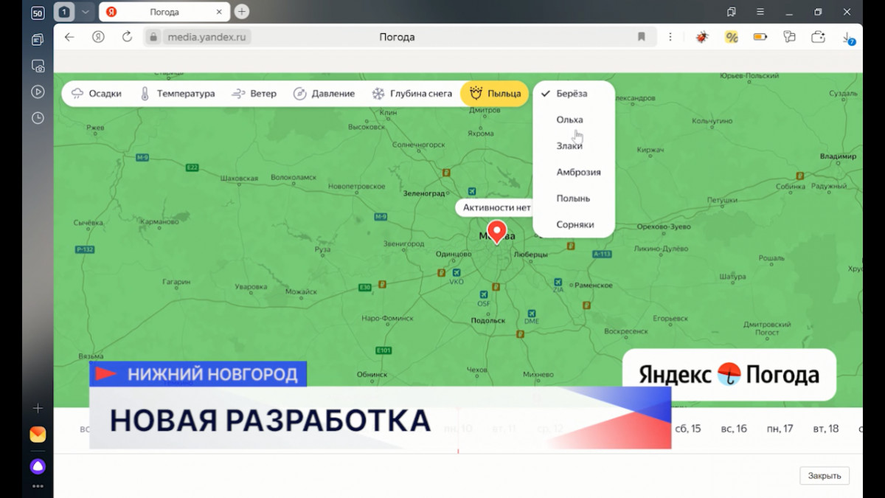Open the Alice assistant in sidebar
Image resolution: width=885 pixels, height=498 pixels.
(38, 466)
